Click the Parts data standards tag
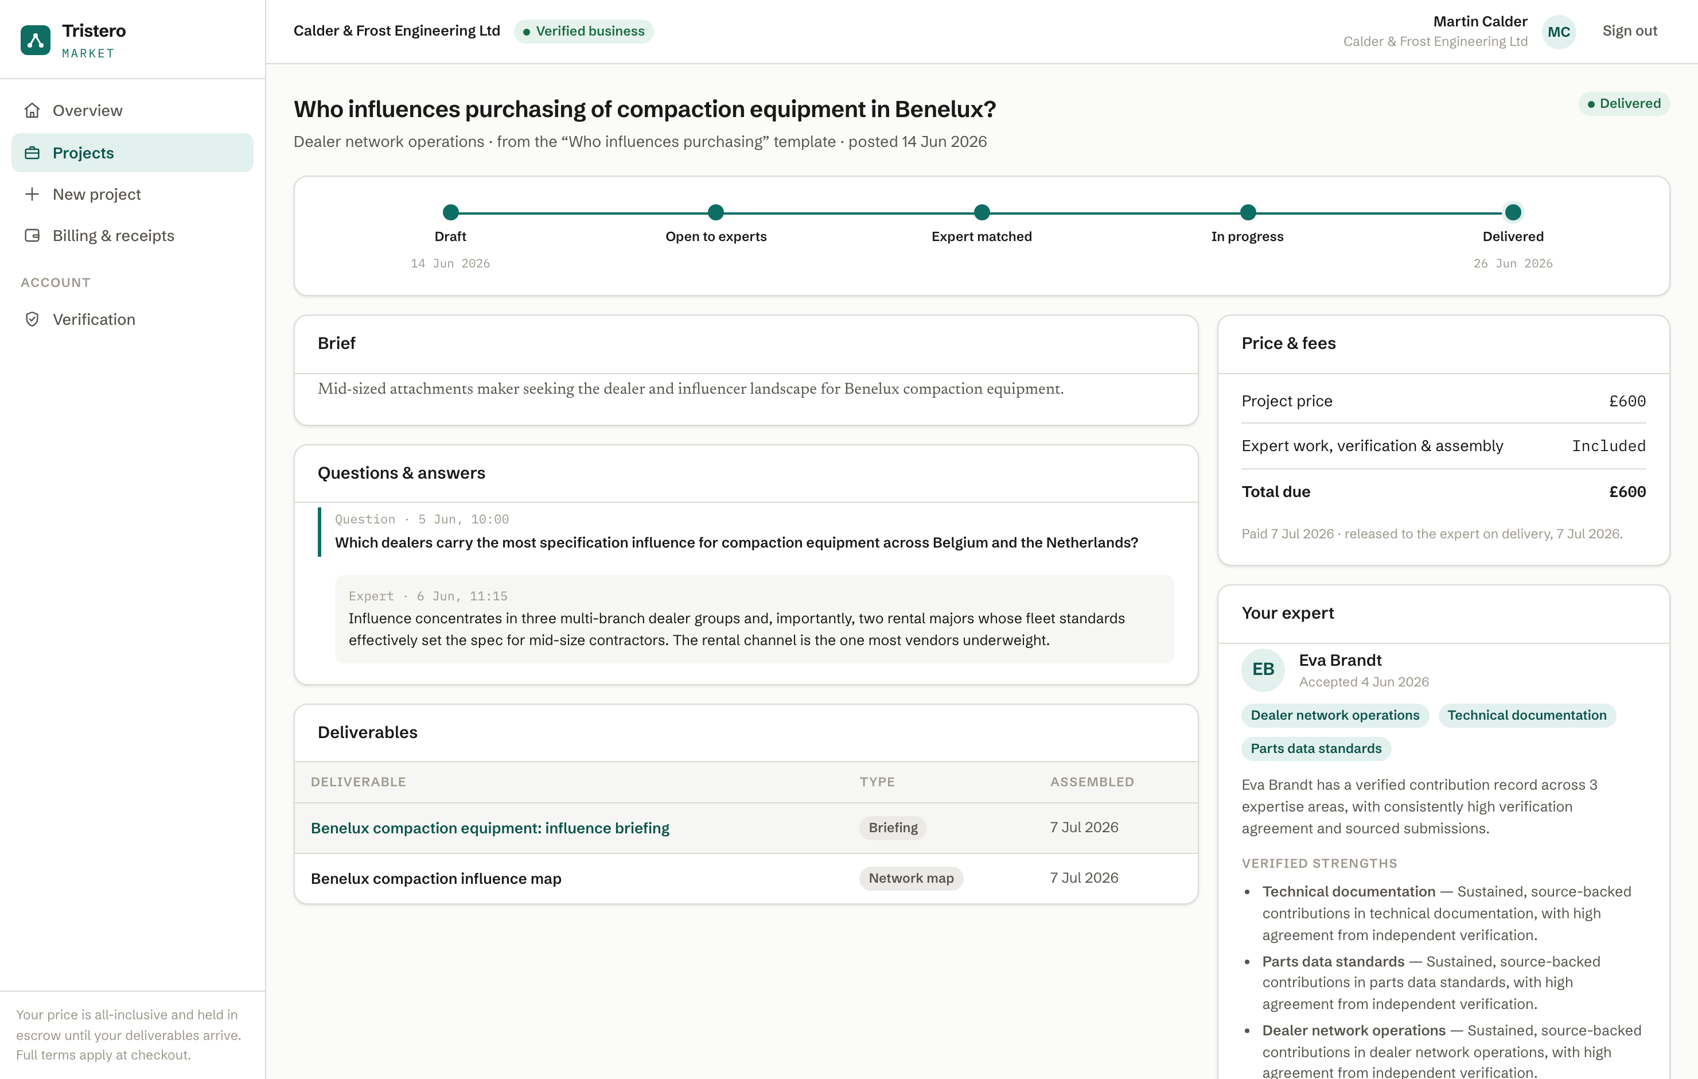 (1316, 749)
